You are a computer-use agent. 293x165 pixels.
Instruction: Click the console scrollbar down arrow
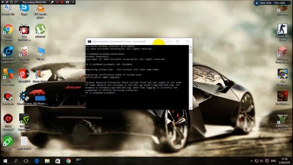point(190,108)
